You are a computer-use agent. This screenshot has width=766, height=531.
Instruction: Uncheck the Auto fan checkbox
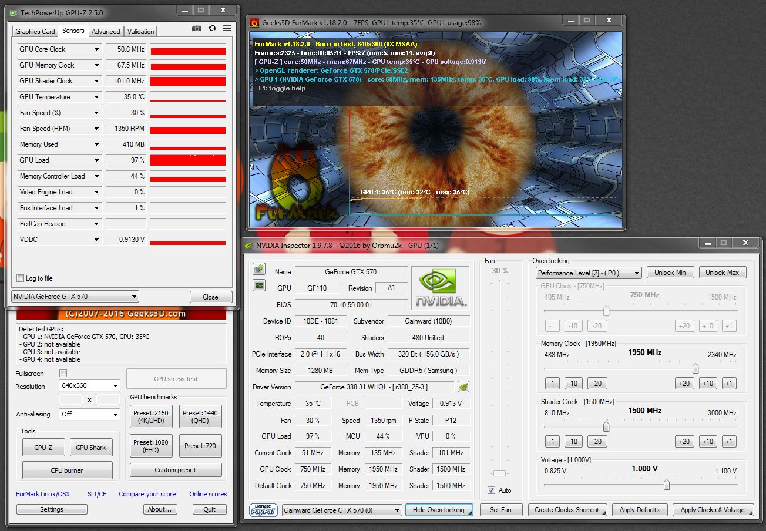[491, 490]
